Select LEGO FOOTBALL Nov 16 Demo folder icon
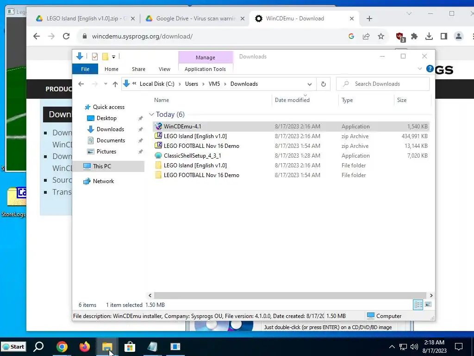This screenshot has height=356, width=474. [x=158, y=175]
